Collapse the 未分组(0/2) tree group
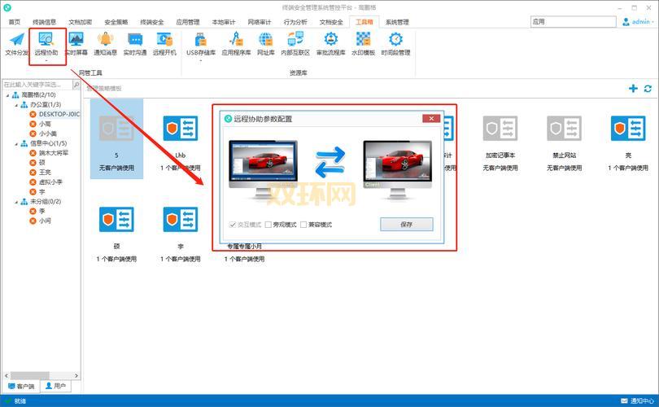The height and width of the screenshot is (407, 659). point(15,201)
